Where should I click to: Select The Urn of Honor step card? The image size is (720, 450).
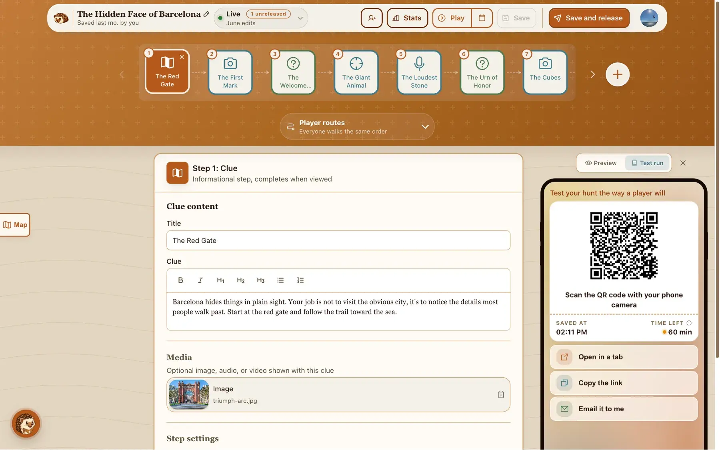[x=482, y=72]
